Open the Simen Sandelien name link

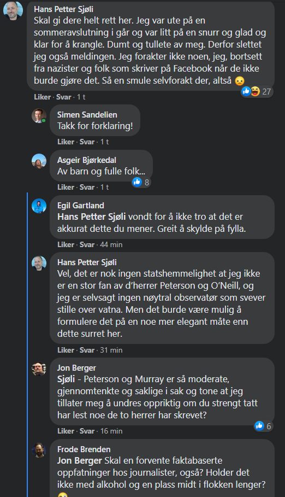[x=87, y=115]
